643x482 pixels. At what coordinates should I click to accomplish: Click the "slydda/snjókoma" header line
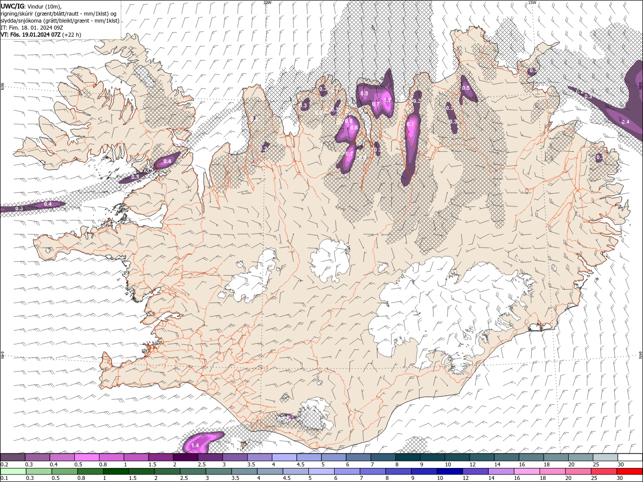pyautogui.click(x=60, y=21)
